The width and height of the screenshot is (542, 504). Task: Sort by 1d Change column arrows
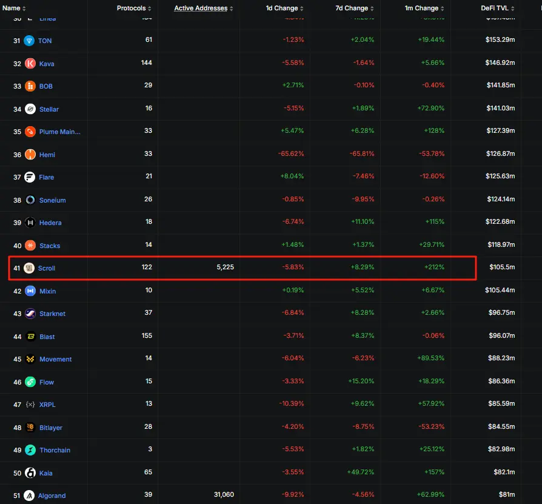click(x=302, y=8)
